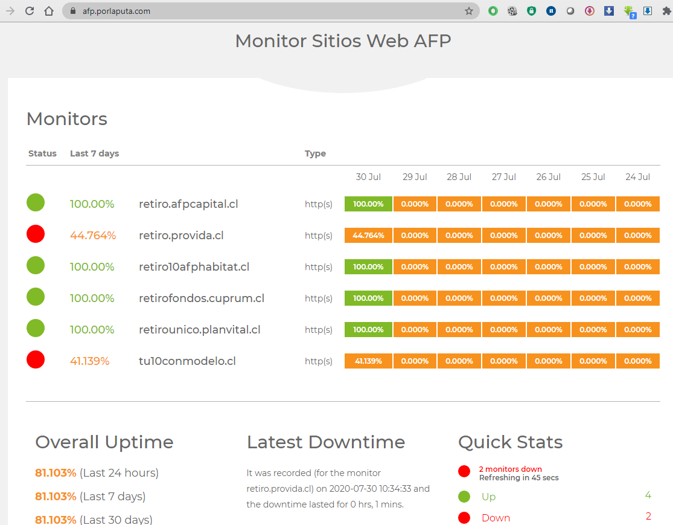Open the pink circular download extension
The width and height of the screenshot is (673, 525).
click(x=590, y=11)
